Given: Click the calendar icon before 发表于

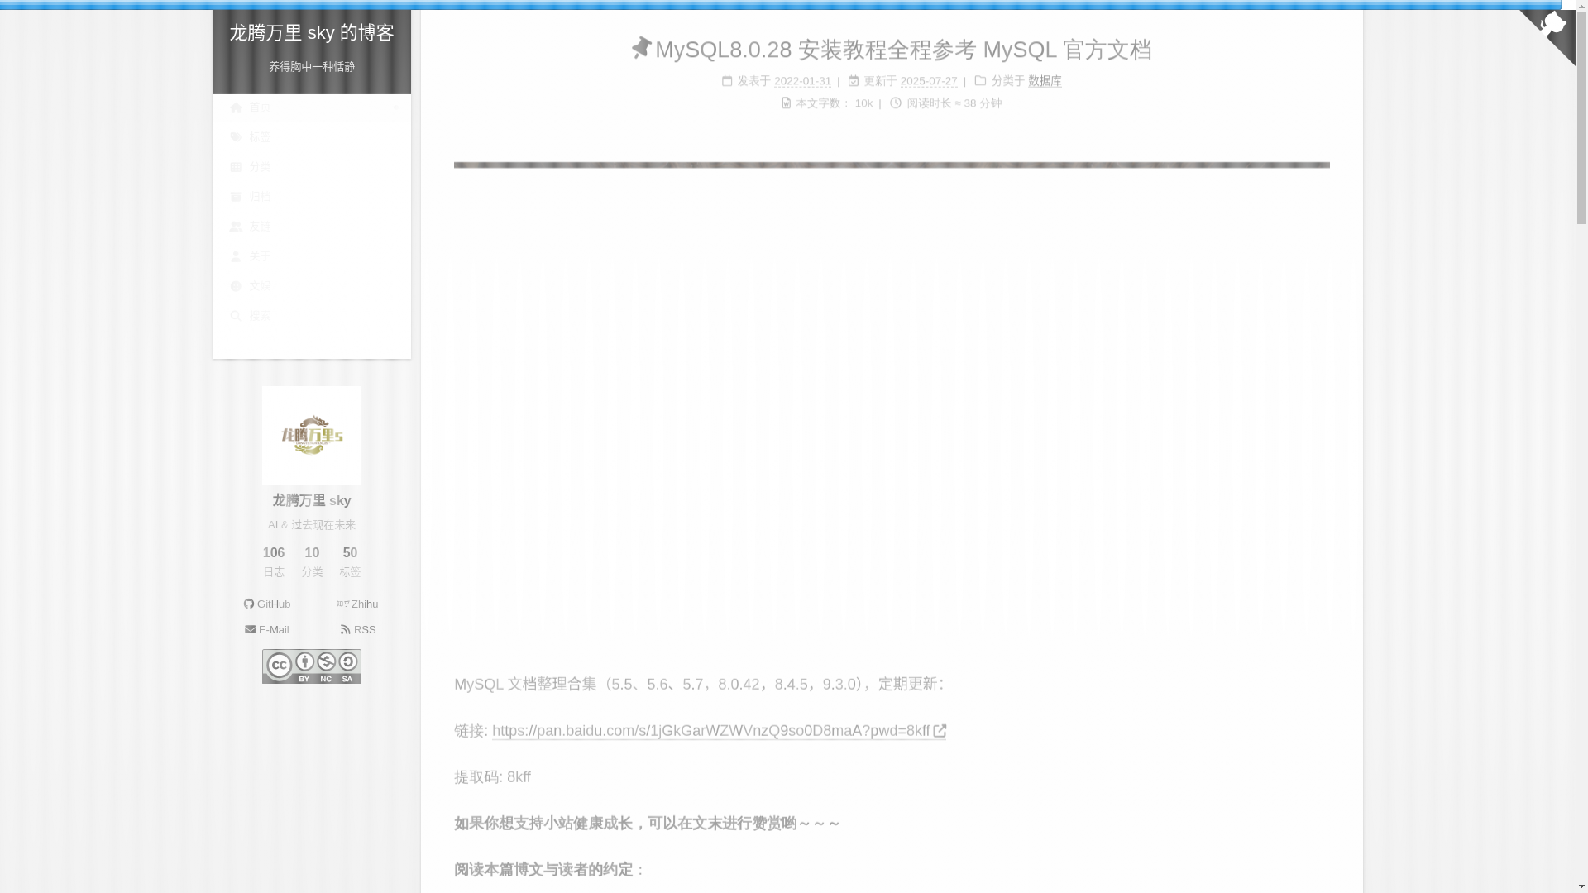Looking at the screenshot, I should click(x=727, y=80).
